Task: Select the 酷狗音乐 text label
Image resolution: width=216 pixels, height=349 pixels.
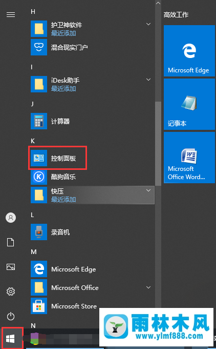Action: 63,177
